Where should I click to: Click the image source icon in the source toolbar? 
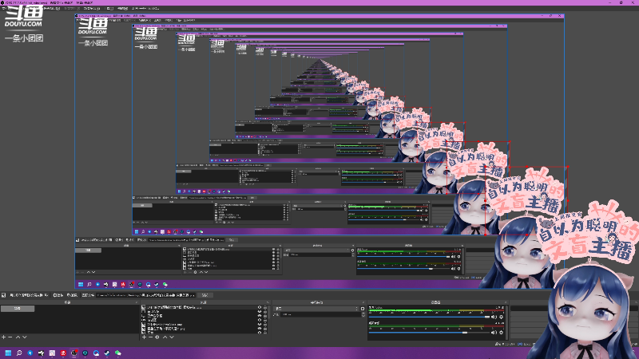pos(3,295)
